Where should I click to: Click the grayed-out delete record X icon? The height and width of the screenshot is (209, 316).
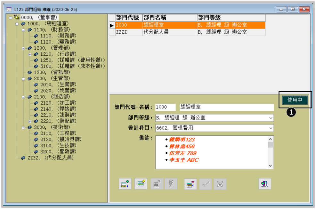click(x=156, y=184)
